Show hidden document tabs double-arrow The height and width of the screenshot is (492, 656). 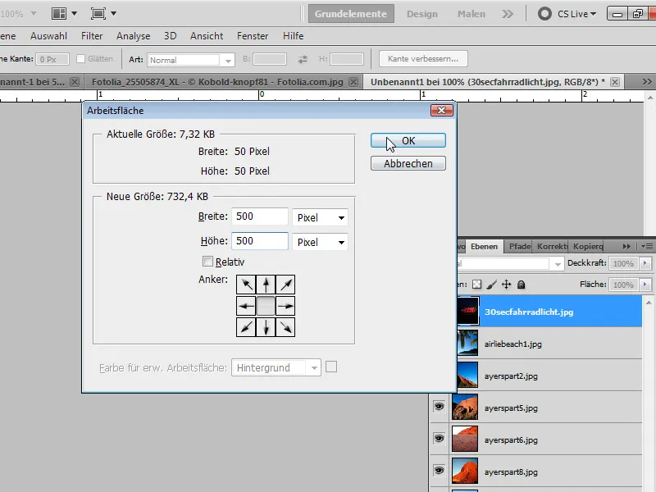coord(647,81)
